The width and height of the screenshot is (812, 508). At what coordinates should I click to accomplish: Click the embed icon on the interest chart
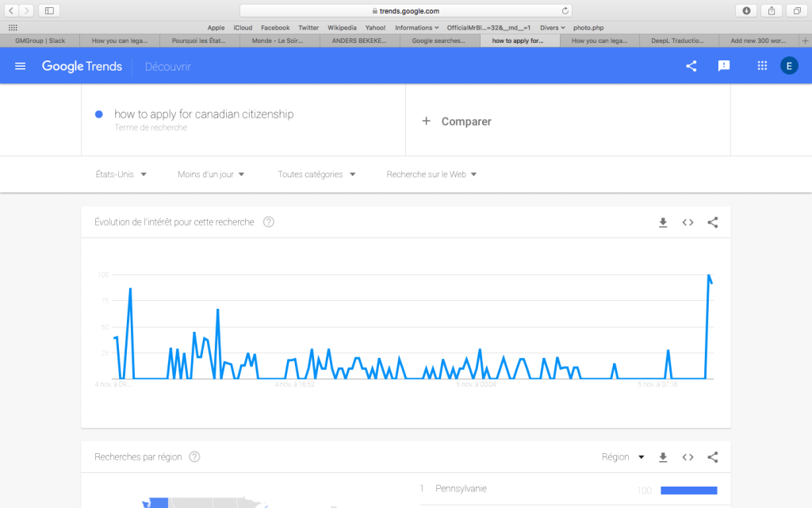pyautogui.click(x=688, y=223)
